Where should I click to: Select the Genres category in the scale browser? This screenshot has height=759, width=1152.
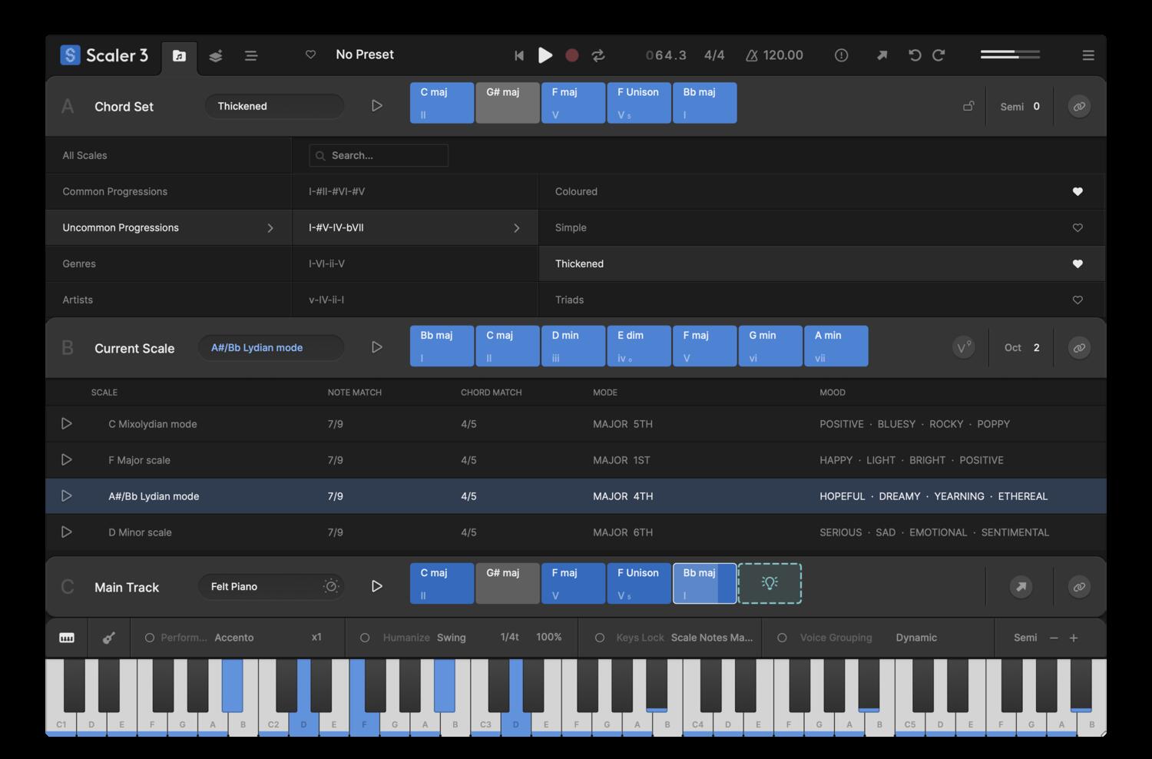click(79, 263)
